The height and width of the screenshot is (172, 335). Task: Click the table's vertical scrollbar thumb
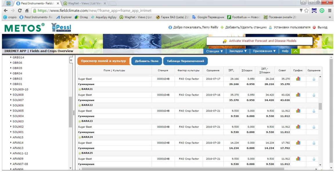pyautogui.click(x=320, y=106)
